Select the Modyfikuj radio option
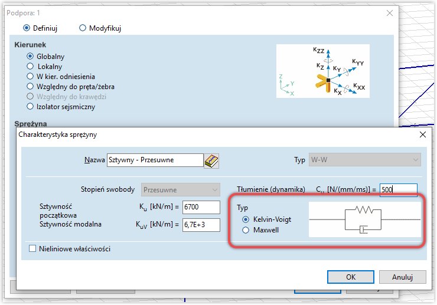Viewport: 437px width, 305px height. [83, 28]
